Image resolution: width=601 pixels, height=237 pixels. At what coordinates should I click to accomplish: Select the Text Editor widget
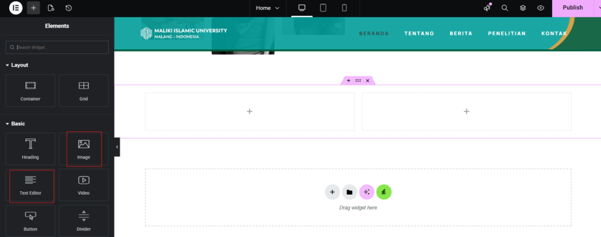pos(31,185)
